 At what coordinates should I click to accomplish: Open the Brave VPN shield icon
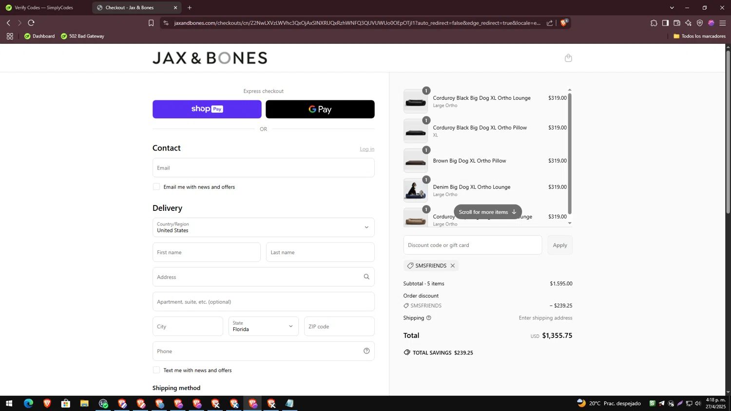point(700,23)
